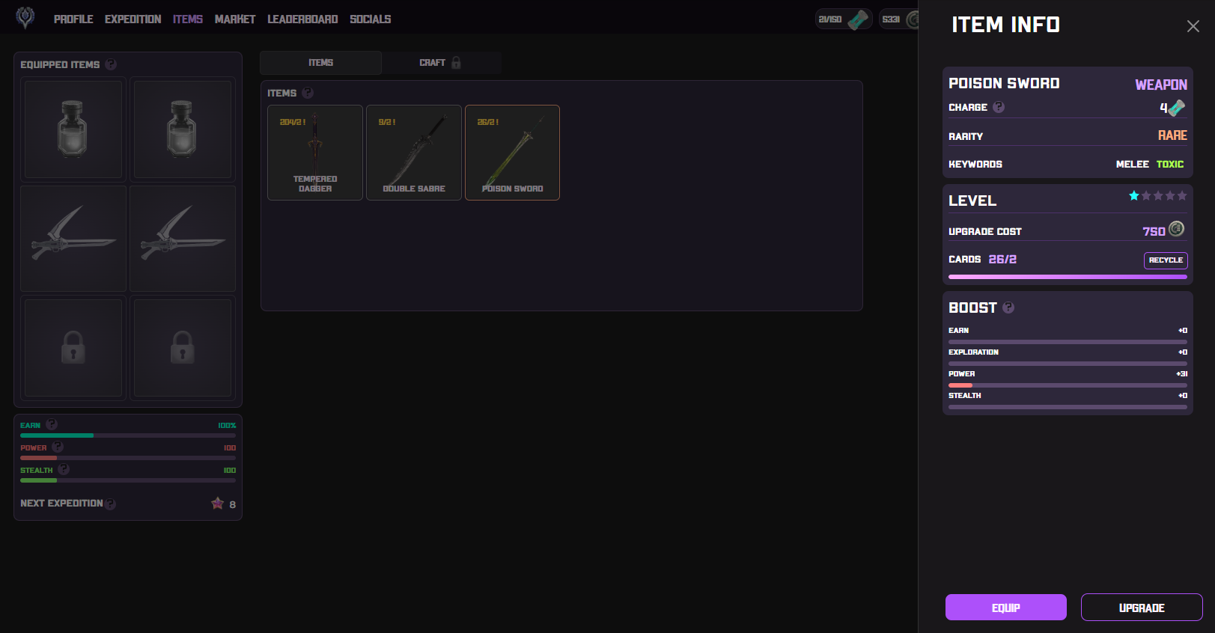
Task: Click the game logo icon in header
Action: (x=25, y=18)
